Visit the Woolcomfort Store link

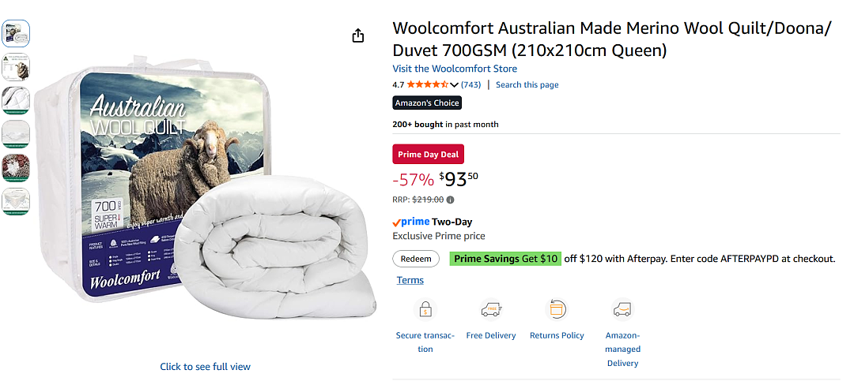(455, 69)
